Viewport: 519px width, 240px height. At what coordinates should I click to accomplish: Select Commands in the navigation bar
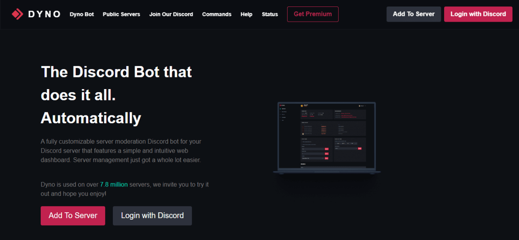pos(217,14)
